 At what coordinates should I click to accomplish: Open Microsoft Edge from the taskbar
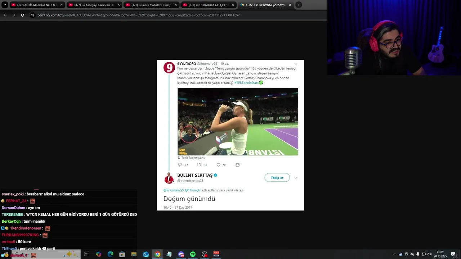tap(111, 254)
